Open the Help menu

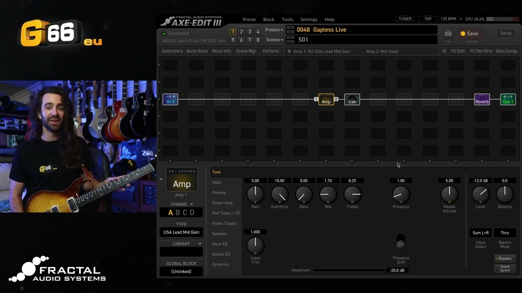click(x=330, y=20)
